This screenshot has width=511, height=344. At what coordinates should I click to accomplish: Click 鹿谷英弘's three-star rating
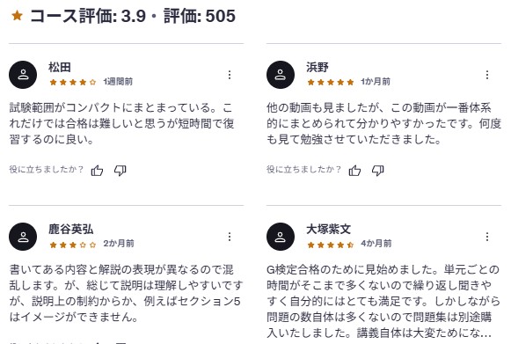coord(73,245)
